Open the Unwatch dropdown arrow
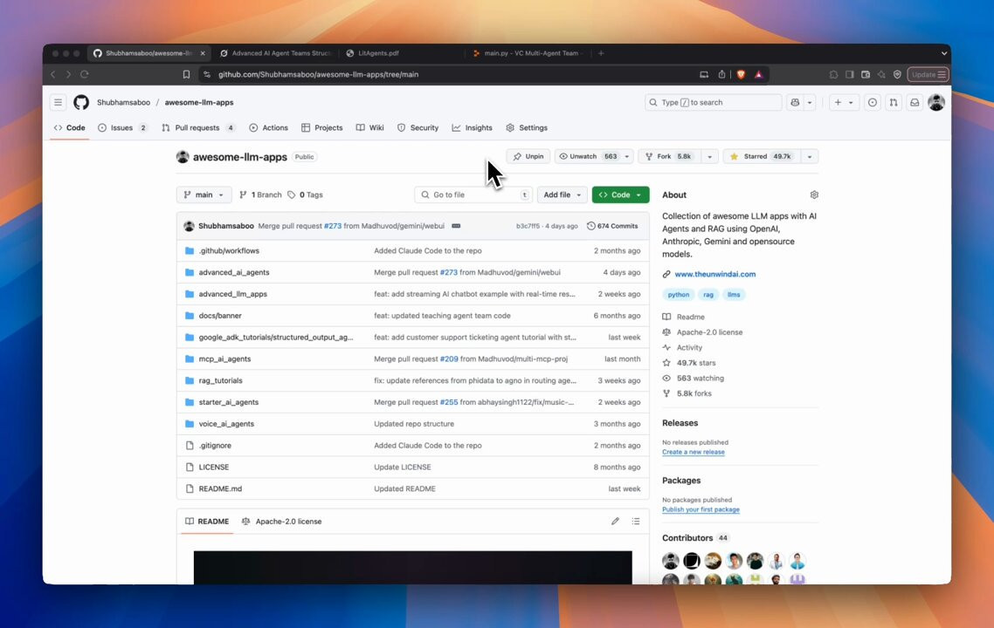 [x=627, y=156]
